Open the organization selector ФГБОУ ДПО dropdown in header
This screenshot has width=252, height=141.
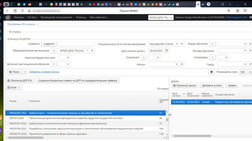tap(161, 17)
